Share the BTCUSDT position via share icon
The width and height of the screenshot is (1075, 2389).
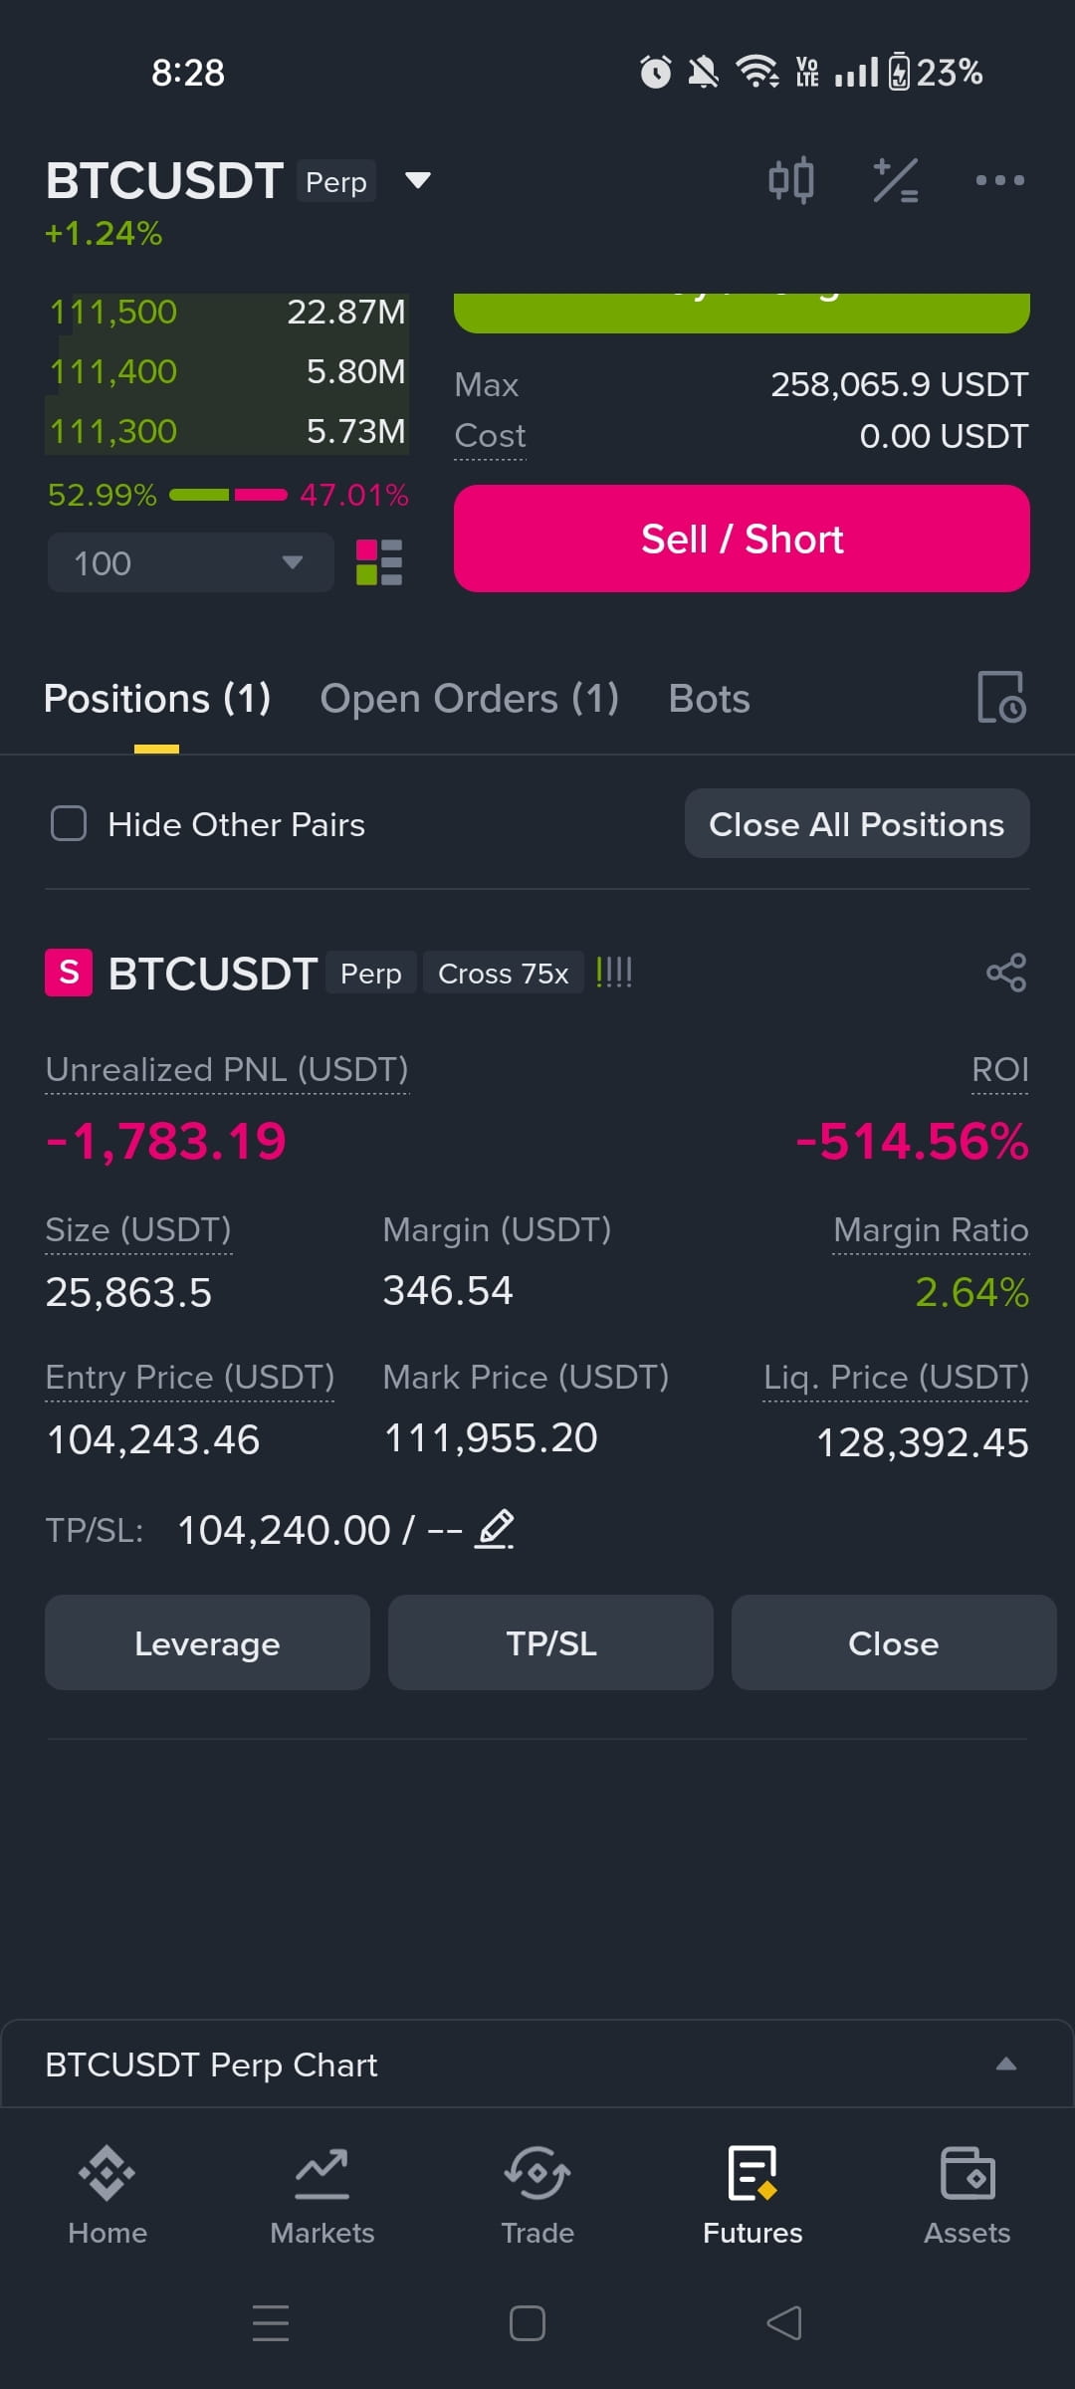1006,973
